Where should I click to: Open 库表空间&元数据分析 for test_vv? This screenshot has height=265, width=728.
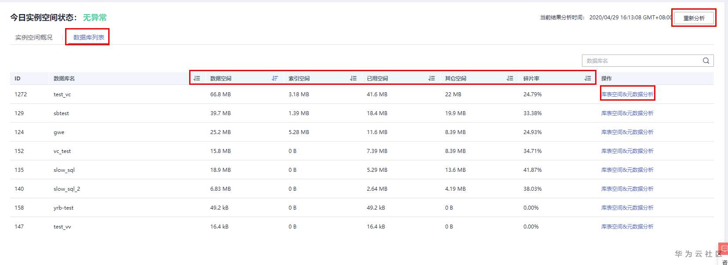click(x=627, y=226)
